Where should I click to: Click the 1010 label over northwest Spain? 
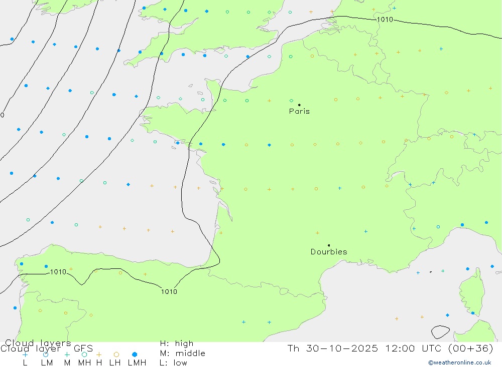tap(58, 272)
